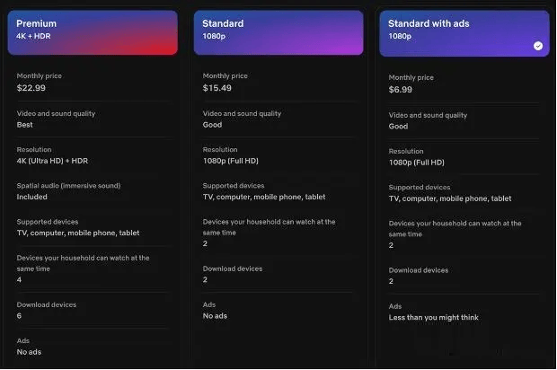The width and height of the screenshot is (557, 370).
Task: Click Premium's video quality value "Best"
Action: tap(25, 125)
